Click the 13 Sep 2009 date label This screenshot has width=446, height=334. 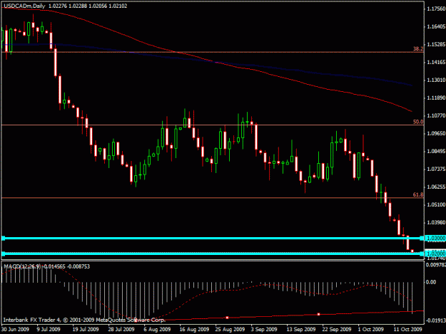301,329
